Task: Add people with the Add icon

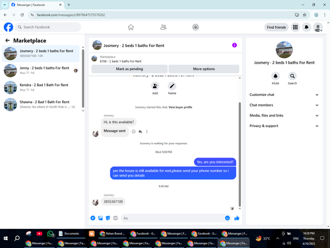Action: [x=155, y=86]
